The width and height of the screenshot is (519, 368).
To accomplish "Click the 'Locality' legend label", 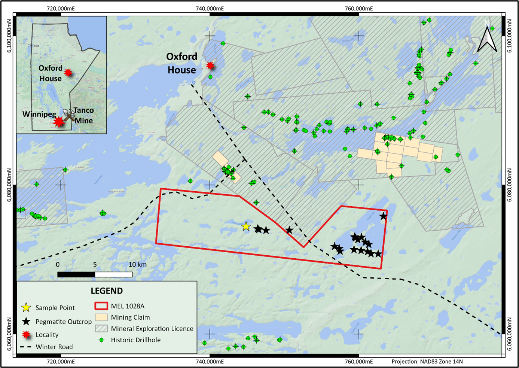I will click(x=47, y=335).
